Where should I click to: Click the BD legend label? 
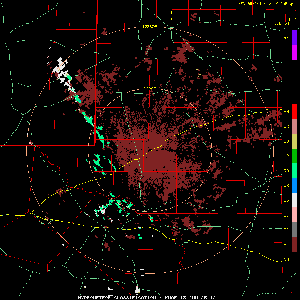tap(286, 141)
